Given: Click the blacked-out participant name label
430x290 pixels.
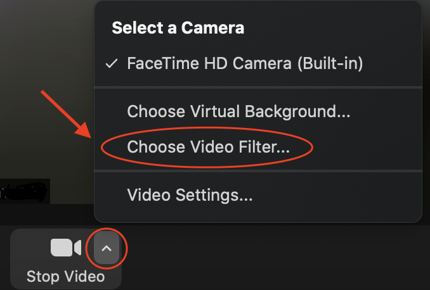Looking at the screenshot, I should pyautogui.click(x=25, y=191).
